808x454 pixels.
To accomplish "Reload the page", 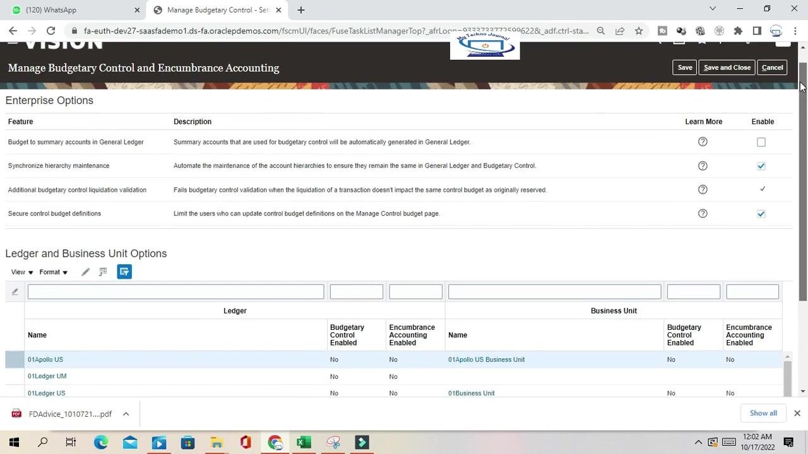I will tap(50, 30).
